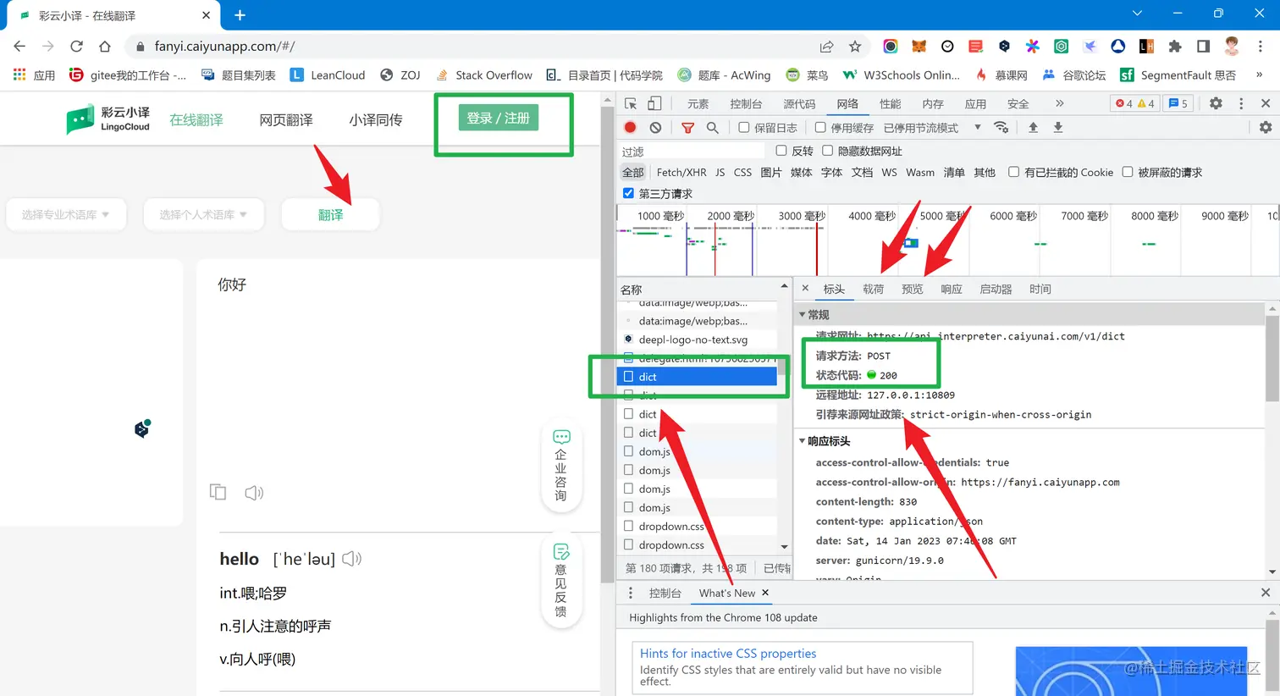1280x696 pixels.
Task: Click the record network log red button
Action: [630, 128]
